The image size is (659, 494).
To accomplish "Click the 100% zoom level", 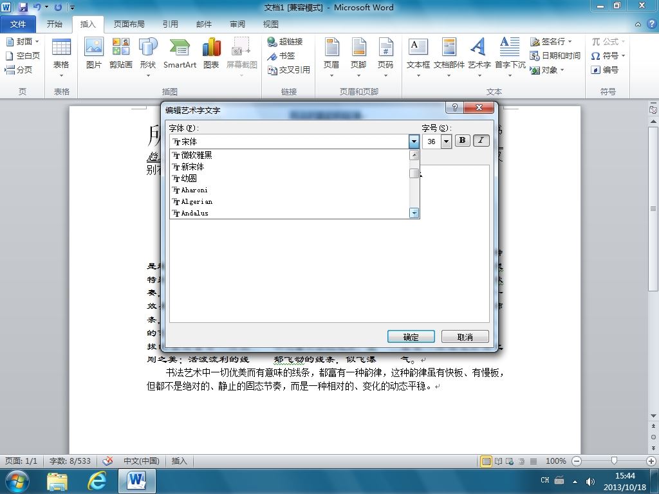I will 555,461.
